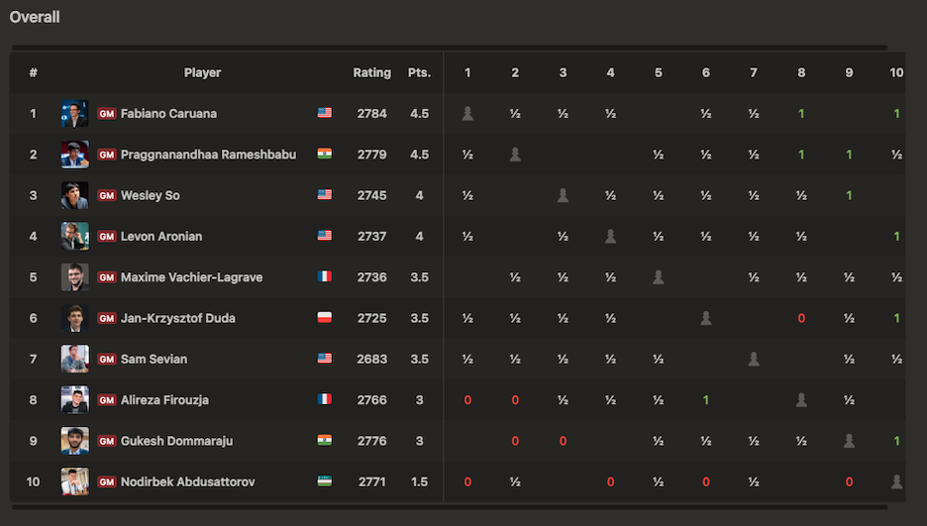The height and width of the screenshot is (526, 927).
Task: Click the Poland flag beside Jan-Krzysztof Duda
Action: pyautogui.click(x=325, y=318)
